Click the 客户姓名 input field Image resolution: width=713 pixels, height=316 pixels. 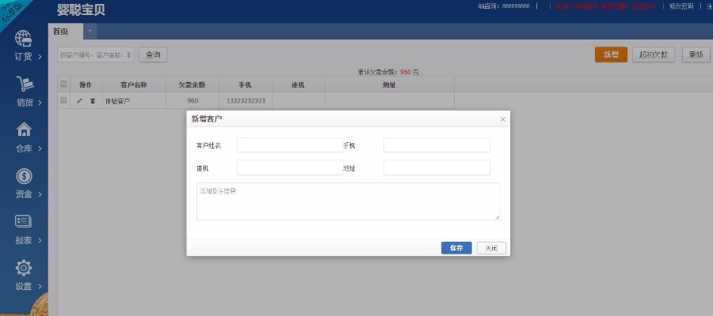(290, 145)
